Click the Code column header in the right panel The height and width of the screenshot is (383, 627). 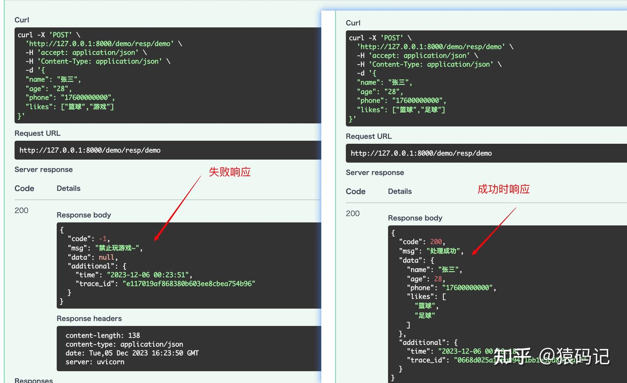point(355,191)
